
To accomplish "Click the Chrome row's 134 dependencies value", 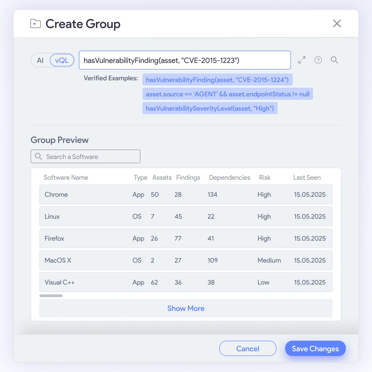I will [212, 195].
